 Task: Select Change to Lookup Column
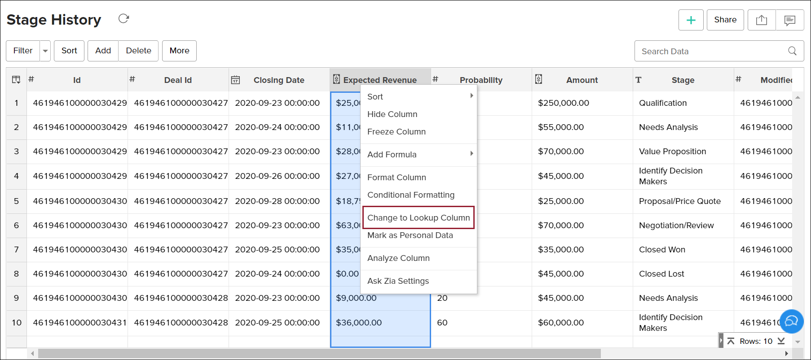pyautogui.click(x=418, y=218)
